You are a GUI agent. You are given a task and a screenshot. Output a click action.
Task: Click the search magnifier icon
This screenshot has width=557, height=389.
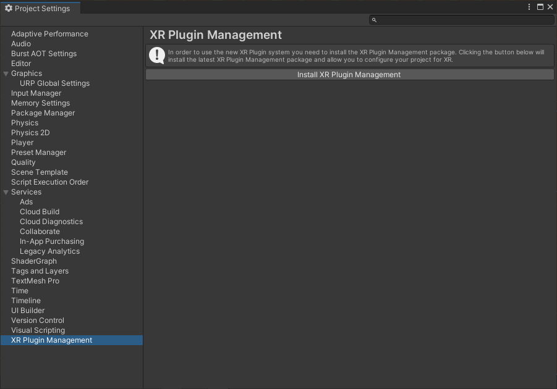click(374, 20)
